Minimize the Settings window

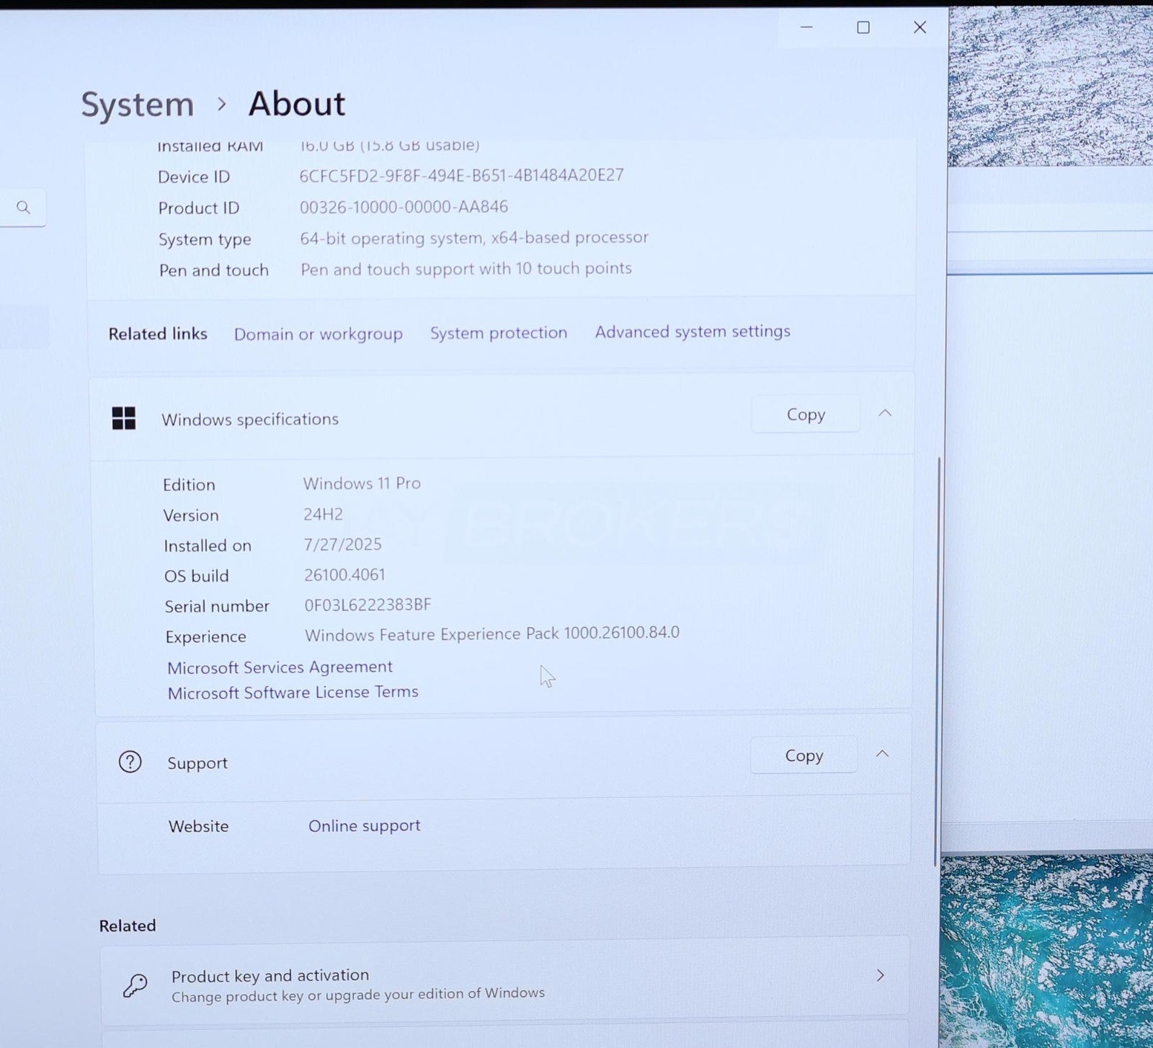click(806, 27)
